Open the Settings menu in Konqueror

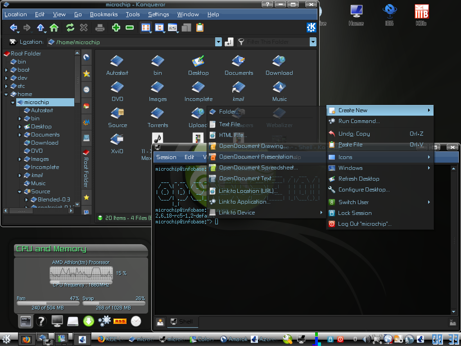click(158, 14)
